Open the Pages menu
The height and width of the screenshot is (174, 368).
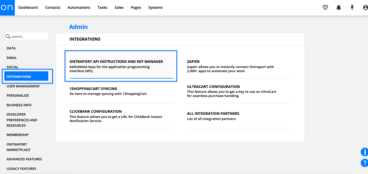tap(136, 7)
